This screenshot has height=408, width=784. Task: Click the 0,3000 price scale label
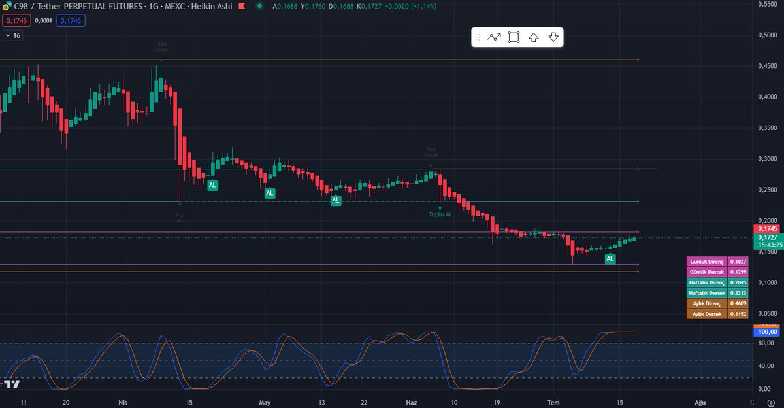766,158
